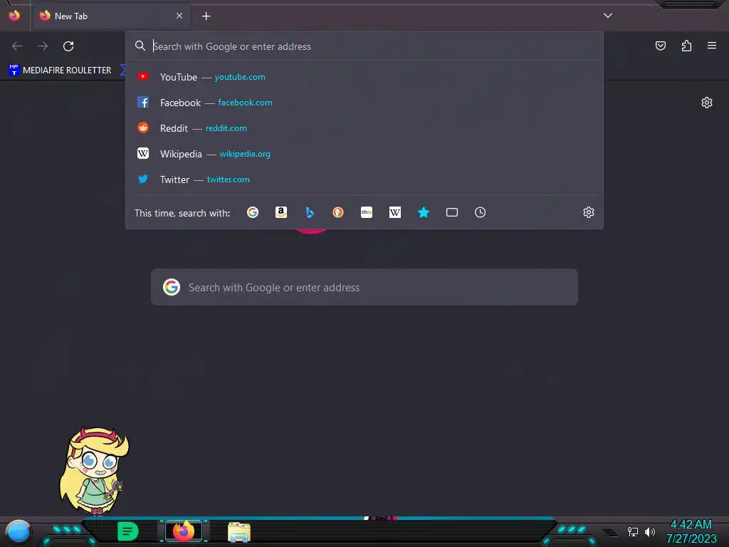Search this time with DuckDuckGo icon
This screenshot has width=729, height=547.
click(338, 212)
